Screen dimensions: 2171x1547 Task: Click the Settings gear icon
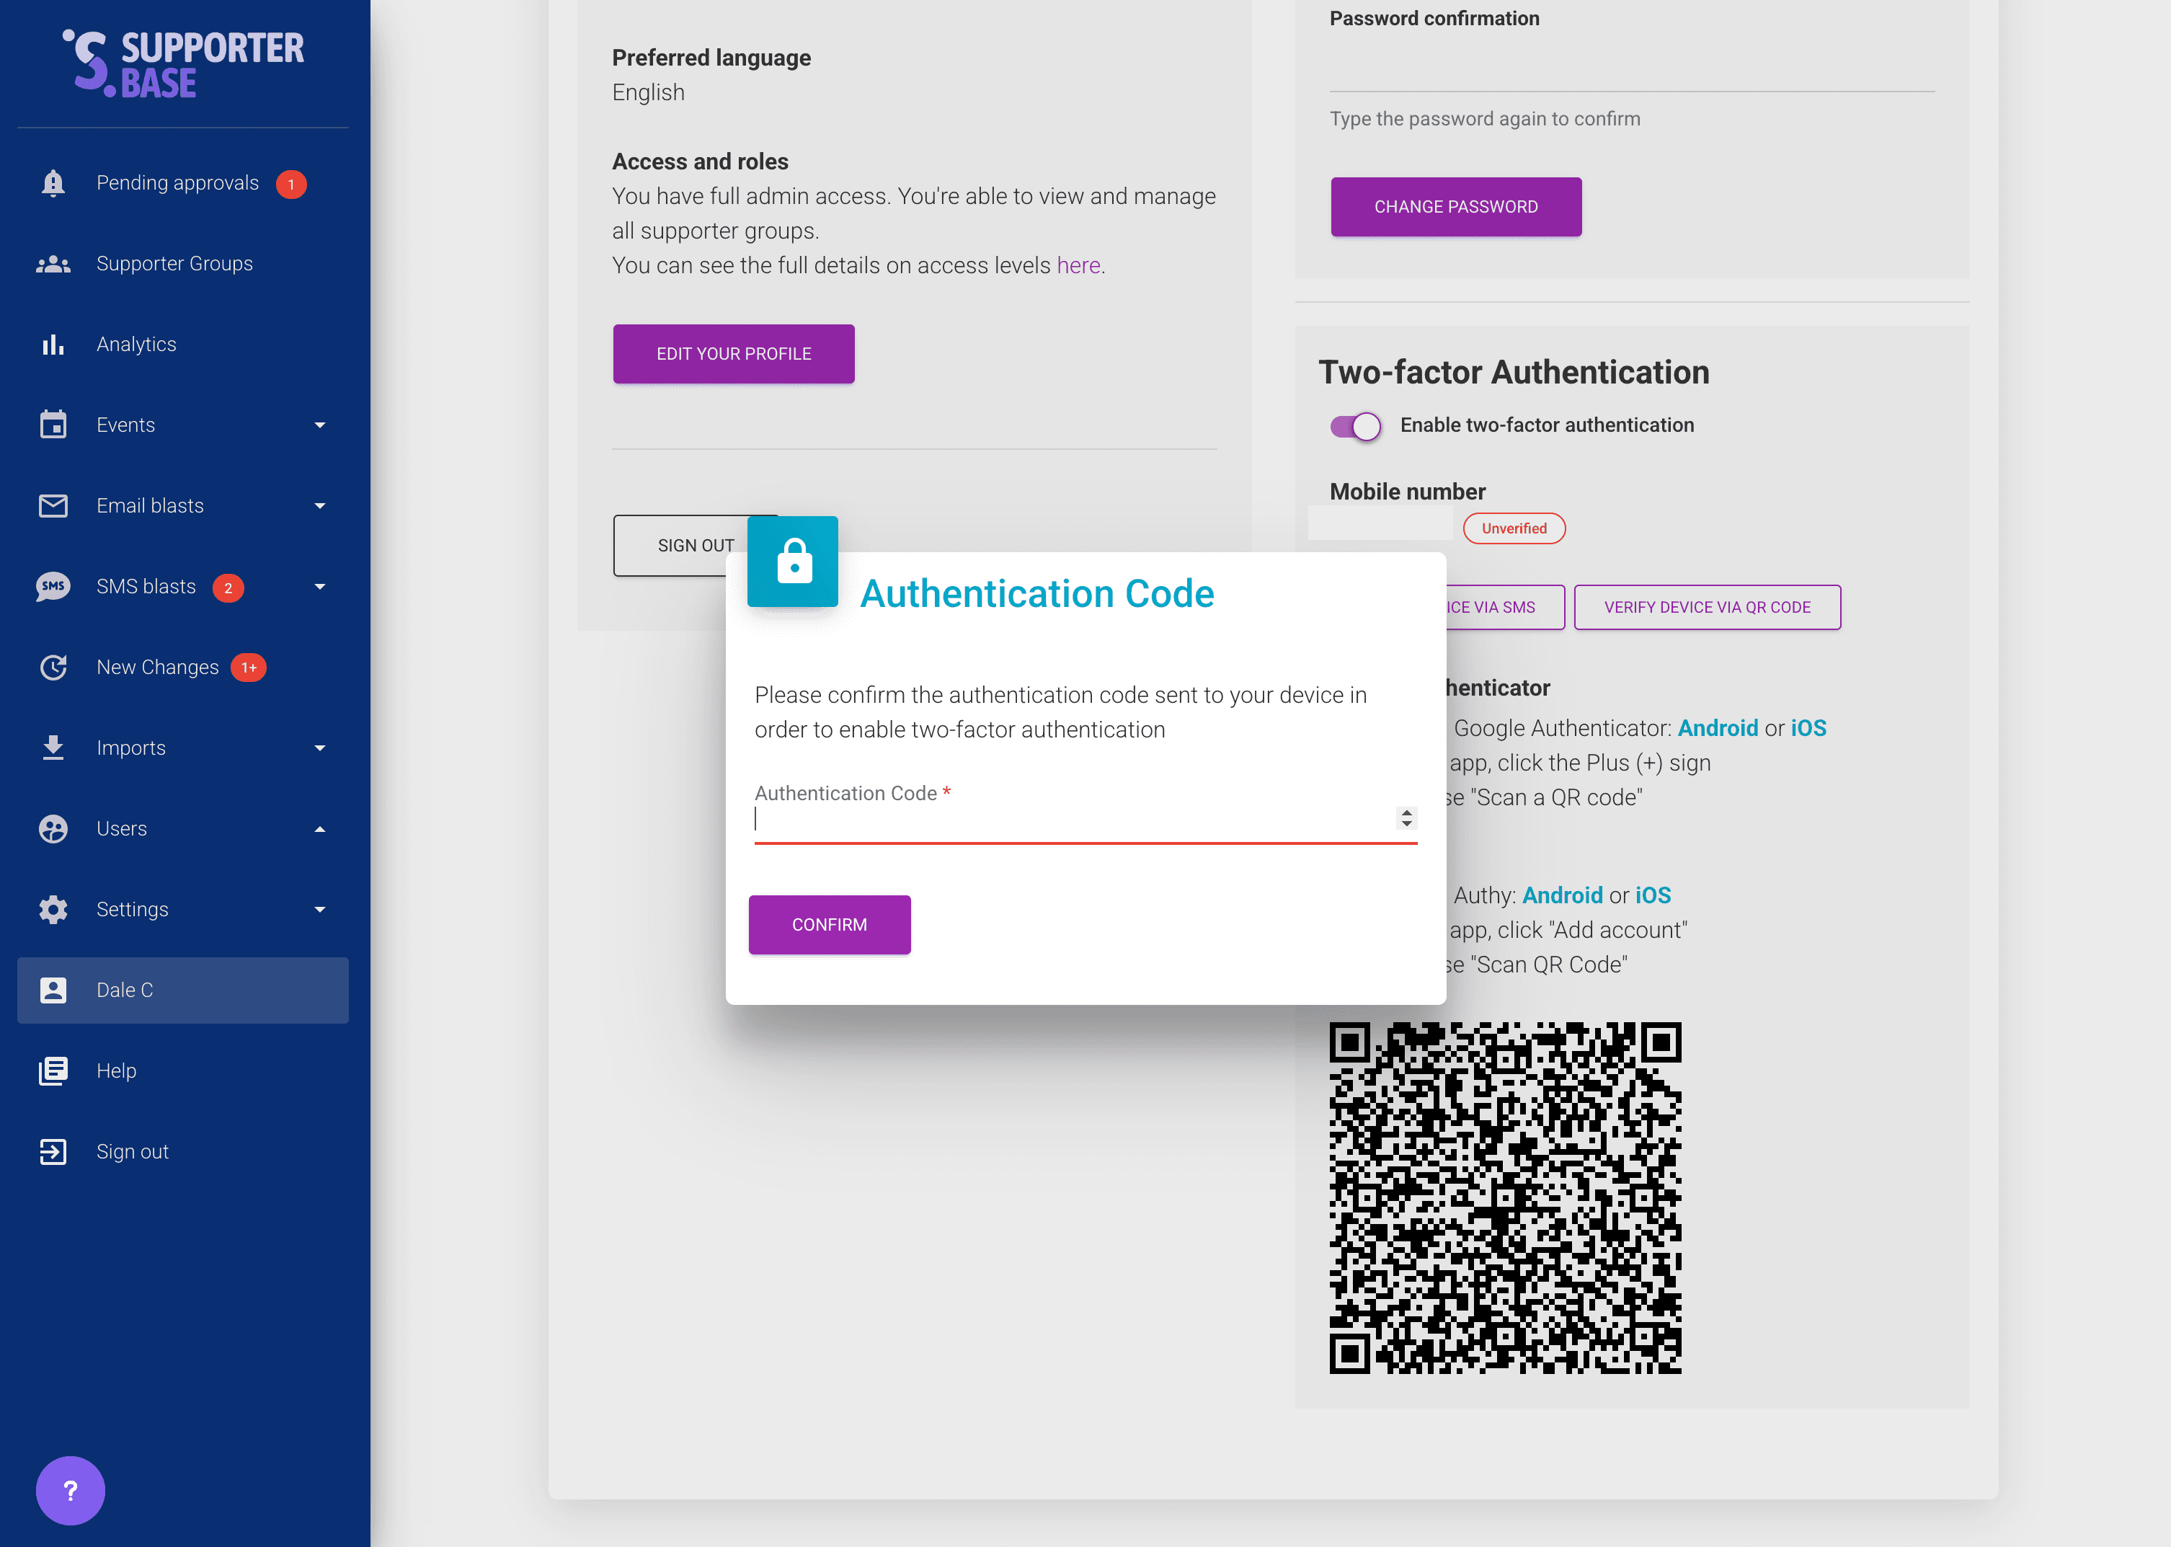53,910
